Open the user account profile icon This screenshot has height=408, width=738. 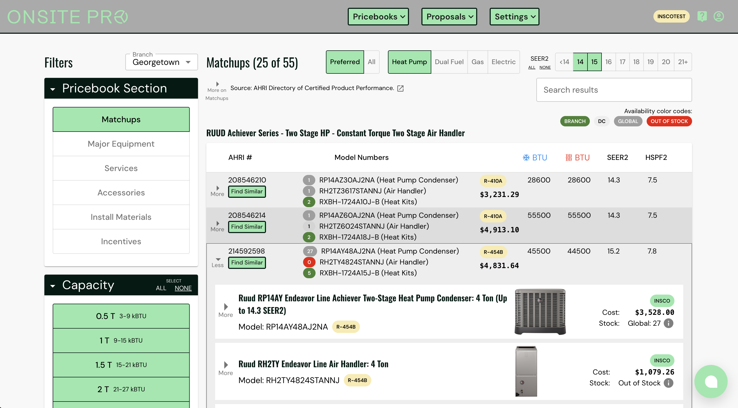719,16
